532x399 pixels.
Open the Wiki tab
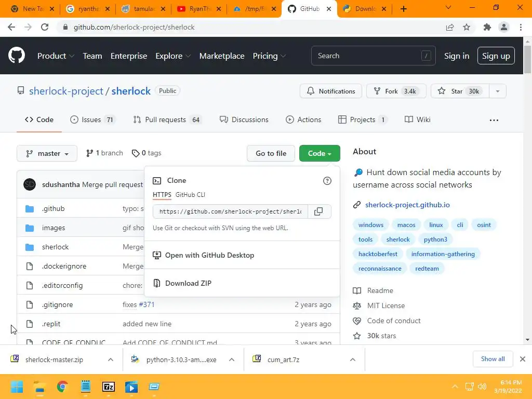[417, 120]
